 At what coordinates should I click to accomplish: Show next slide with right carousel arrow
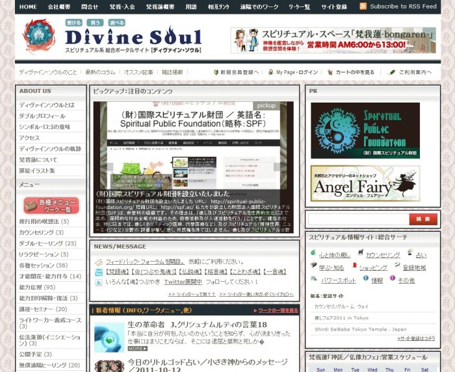coord(278,167)
